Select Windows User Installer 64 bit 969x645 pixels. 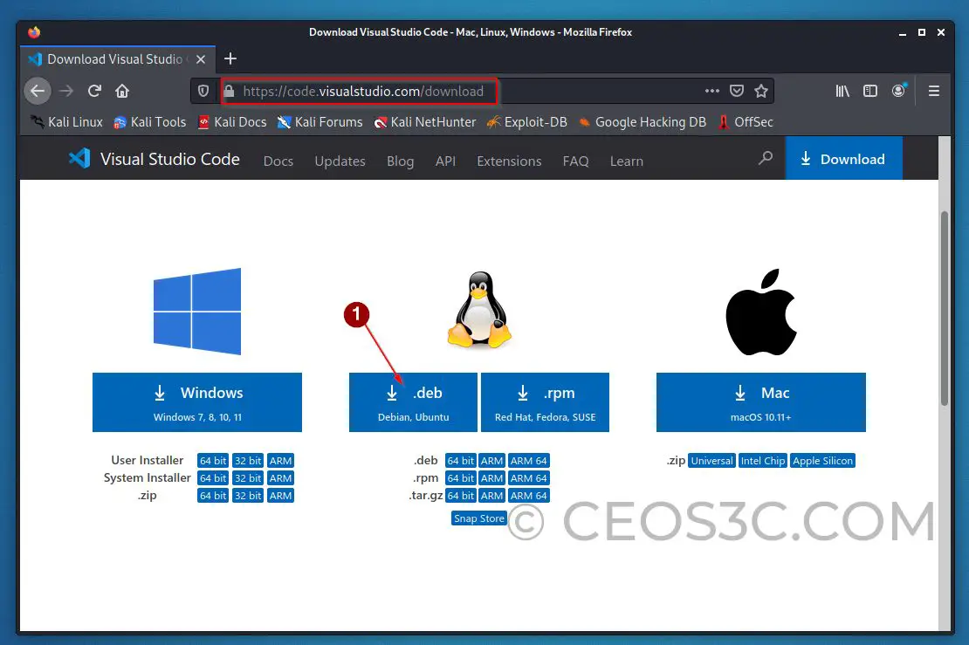(213, 461)
